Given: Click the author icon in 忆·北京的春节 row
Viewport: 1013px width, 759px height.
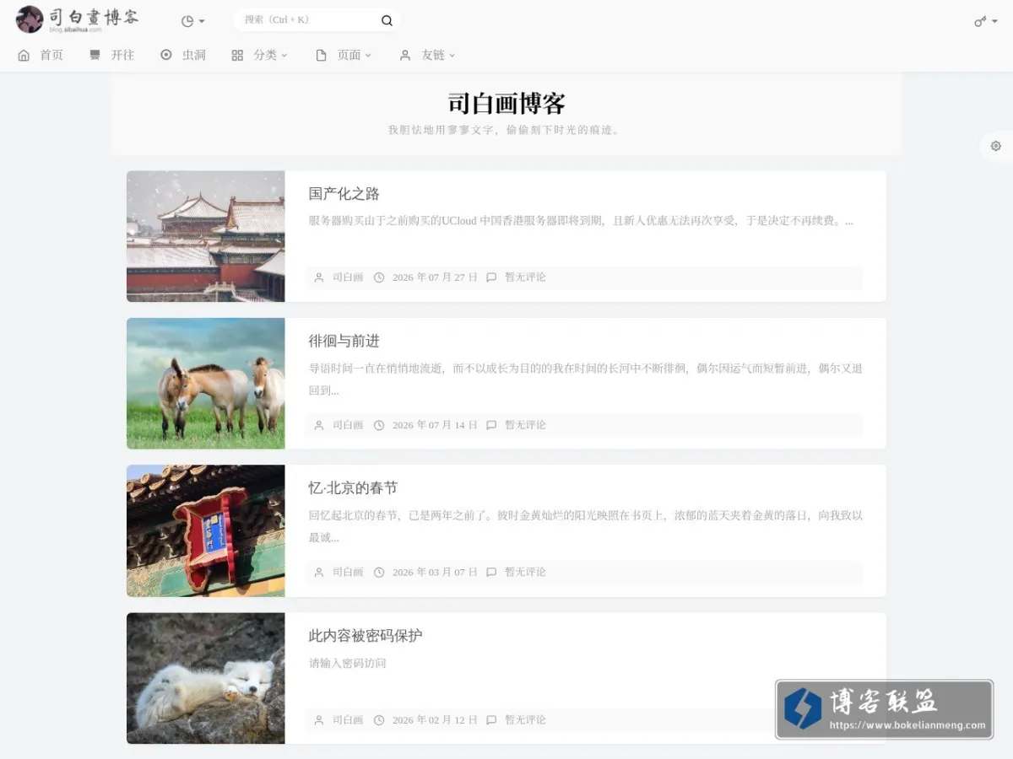Looking at the screenshot, I should click(319, 573).
